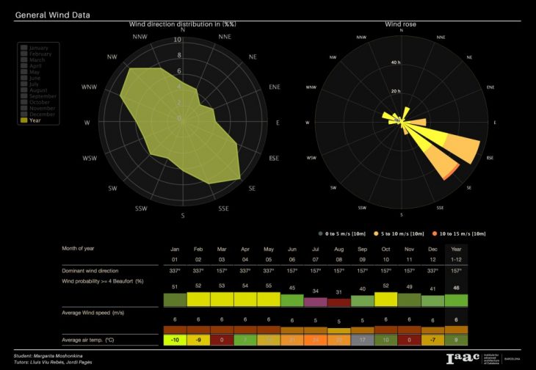Click the NW label on distribution chart
The height and width of the screenshot is (370, 536).
[112, 57]
